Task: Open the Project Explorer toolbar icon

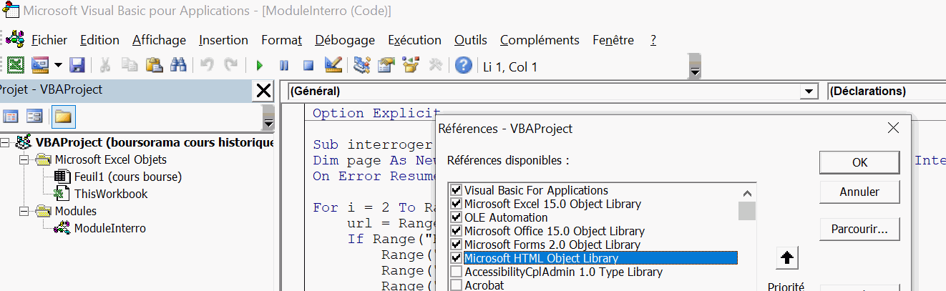Action: pyautogui.click(x=362, y=66)
